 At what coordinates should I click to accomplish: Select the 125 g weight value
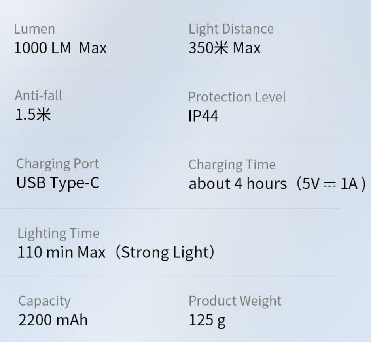pos(207,321)
